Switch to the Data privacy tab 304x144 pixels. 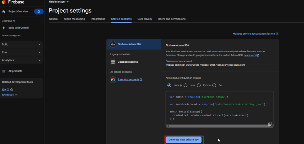145,19
